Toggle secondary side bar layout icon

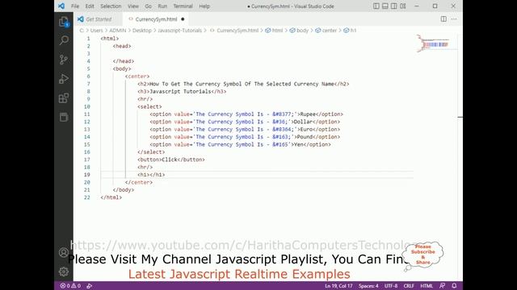393,6
